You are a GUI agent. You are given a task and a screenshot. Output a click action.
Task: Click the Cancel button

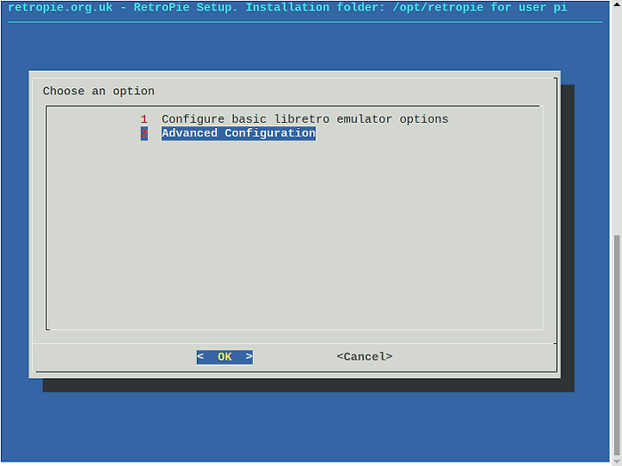pos(365,357)
